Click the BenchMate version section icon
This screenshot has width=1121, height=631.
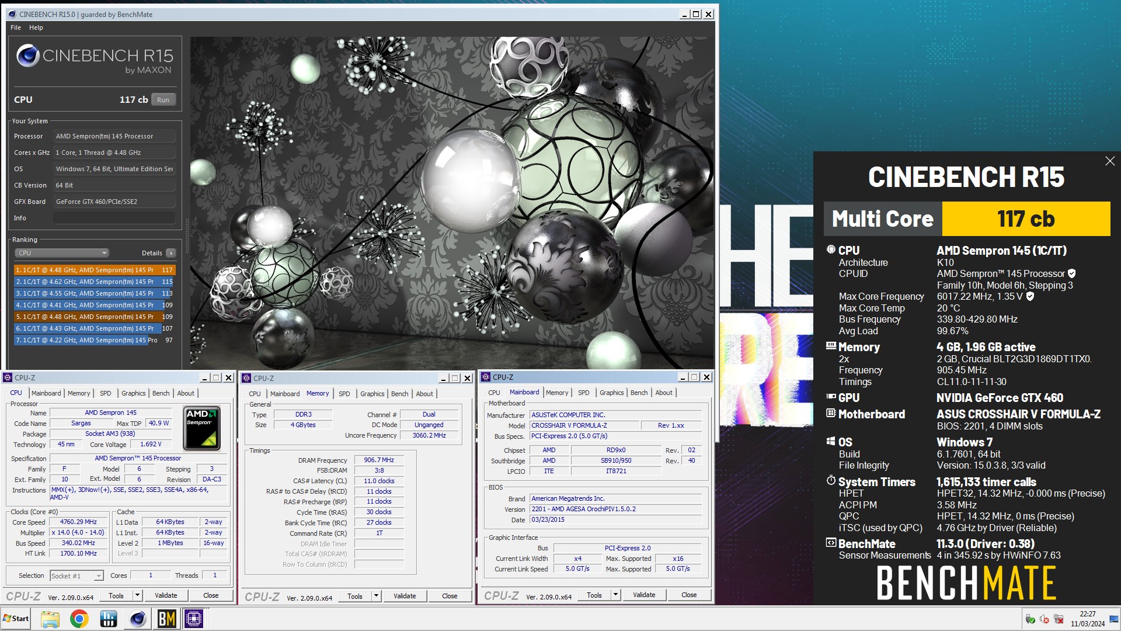tap(831, 543)
